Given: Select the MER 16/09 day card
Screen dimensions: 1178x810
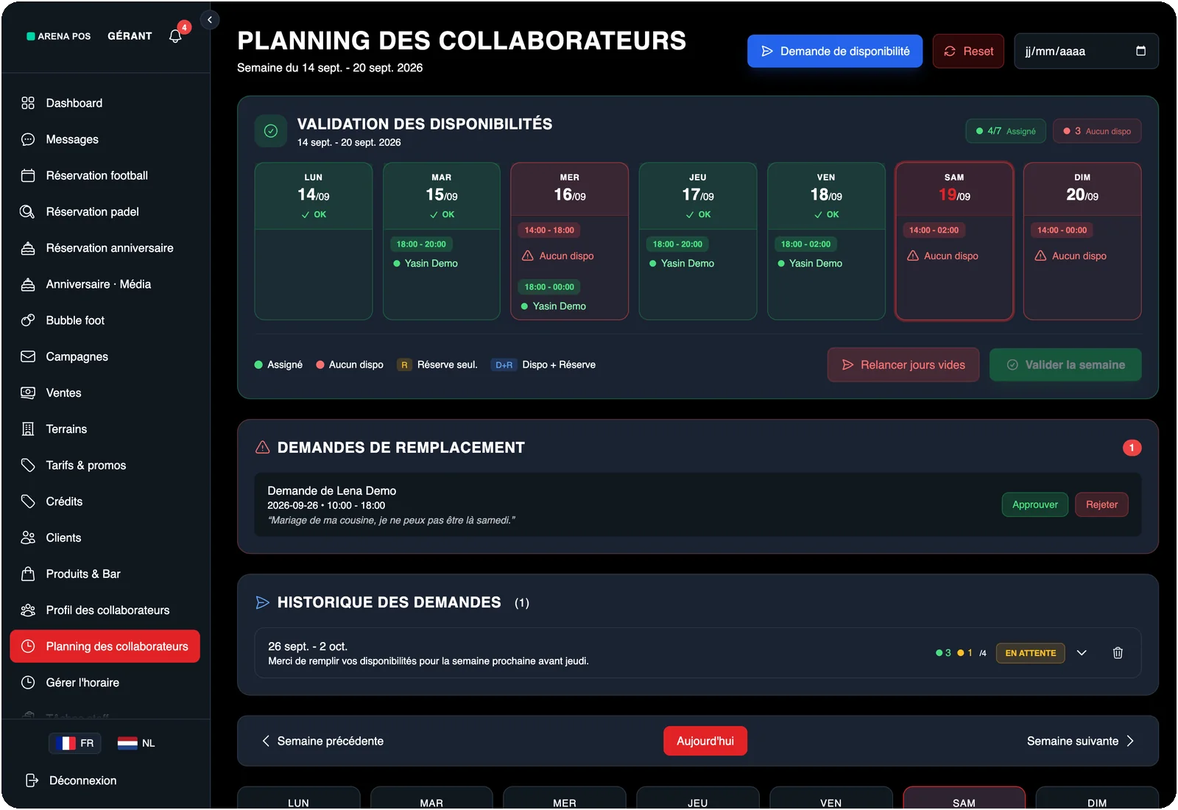Looking at the screenshot, I should 570,242.
